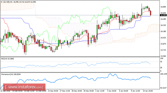The image size is (167, 93).
Task: Click the 30 Dec 04:00 time label
Action: pyautogui.click(x=89, y=91)
